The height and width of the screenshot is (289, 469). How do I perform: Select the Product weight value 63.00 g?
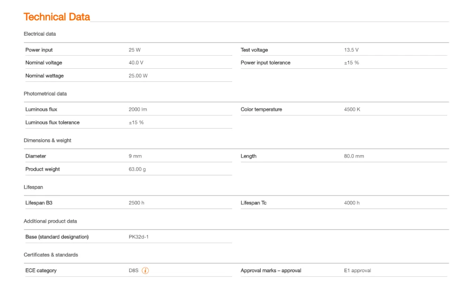pos(137,169)
